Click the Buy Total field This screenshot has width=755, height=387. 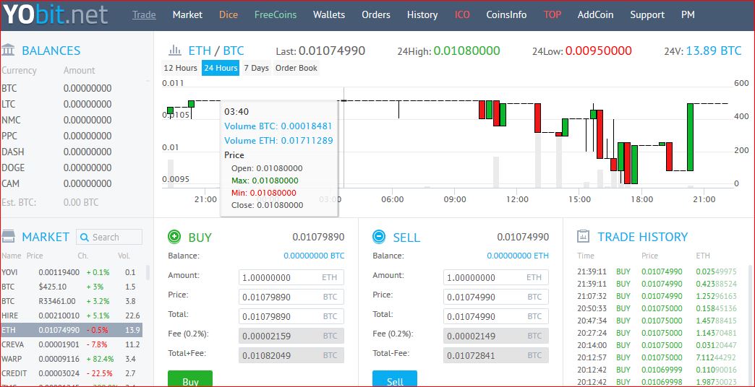291,316
